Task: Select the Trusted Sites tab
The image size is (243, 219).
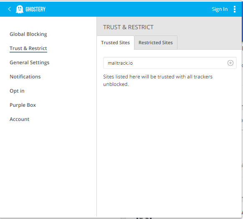Action: point(116,43)
